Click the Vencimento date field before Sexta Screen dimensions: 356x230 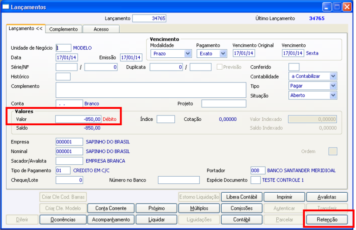[293, 53]
